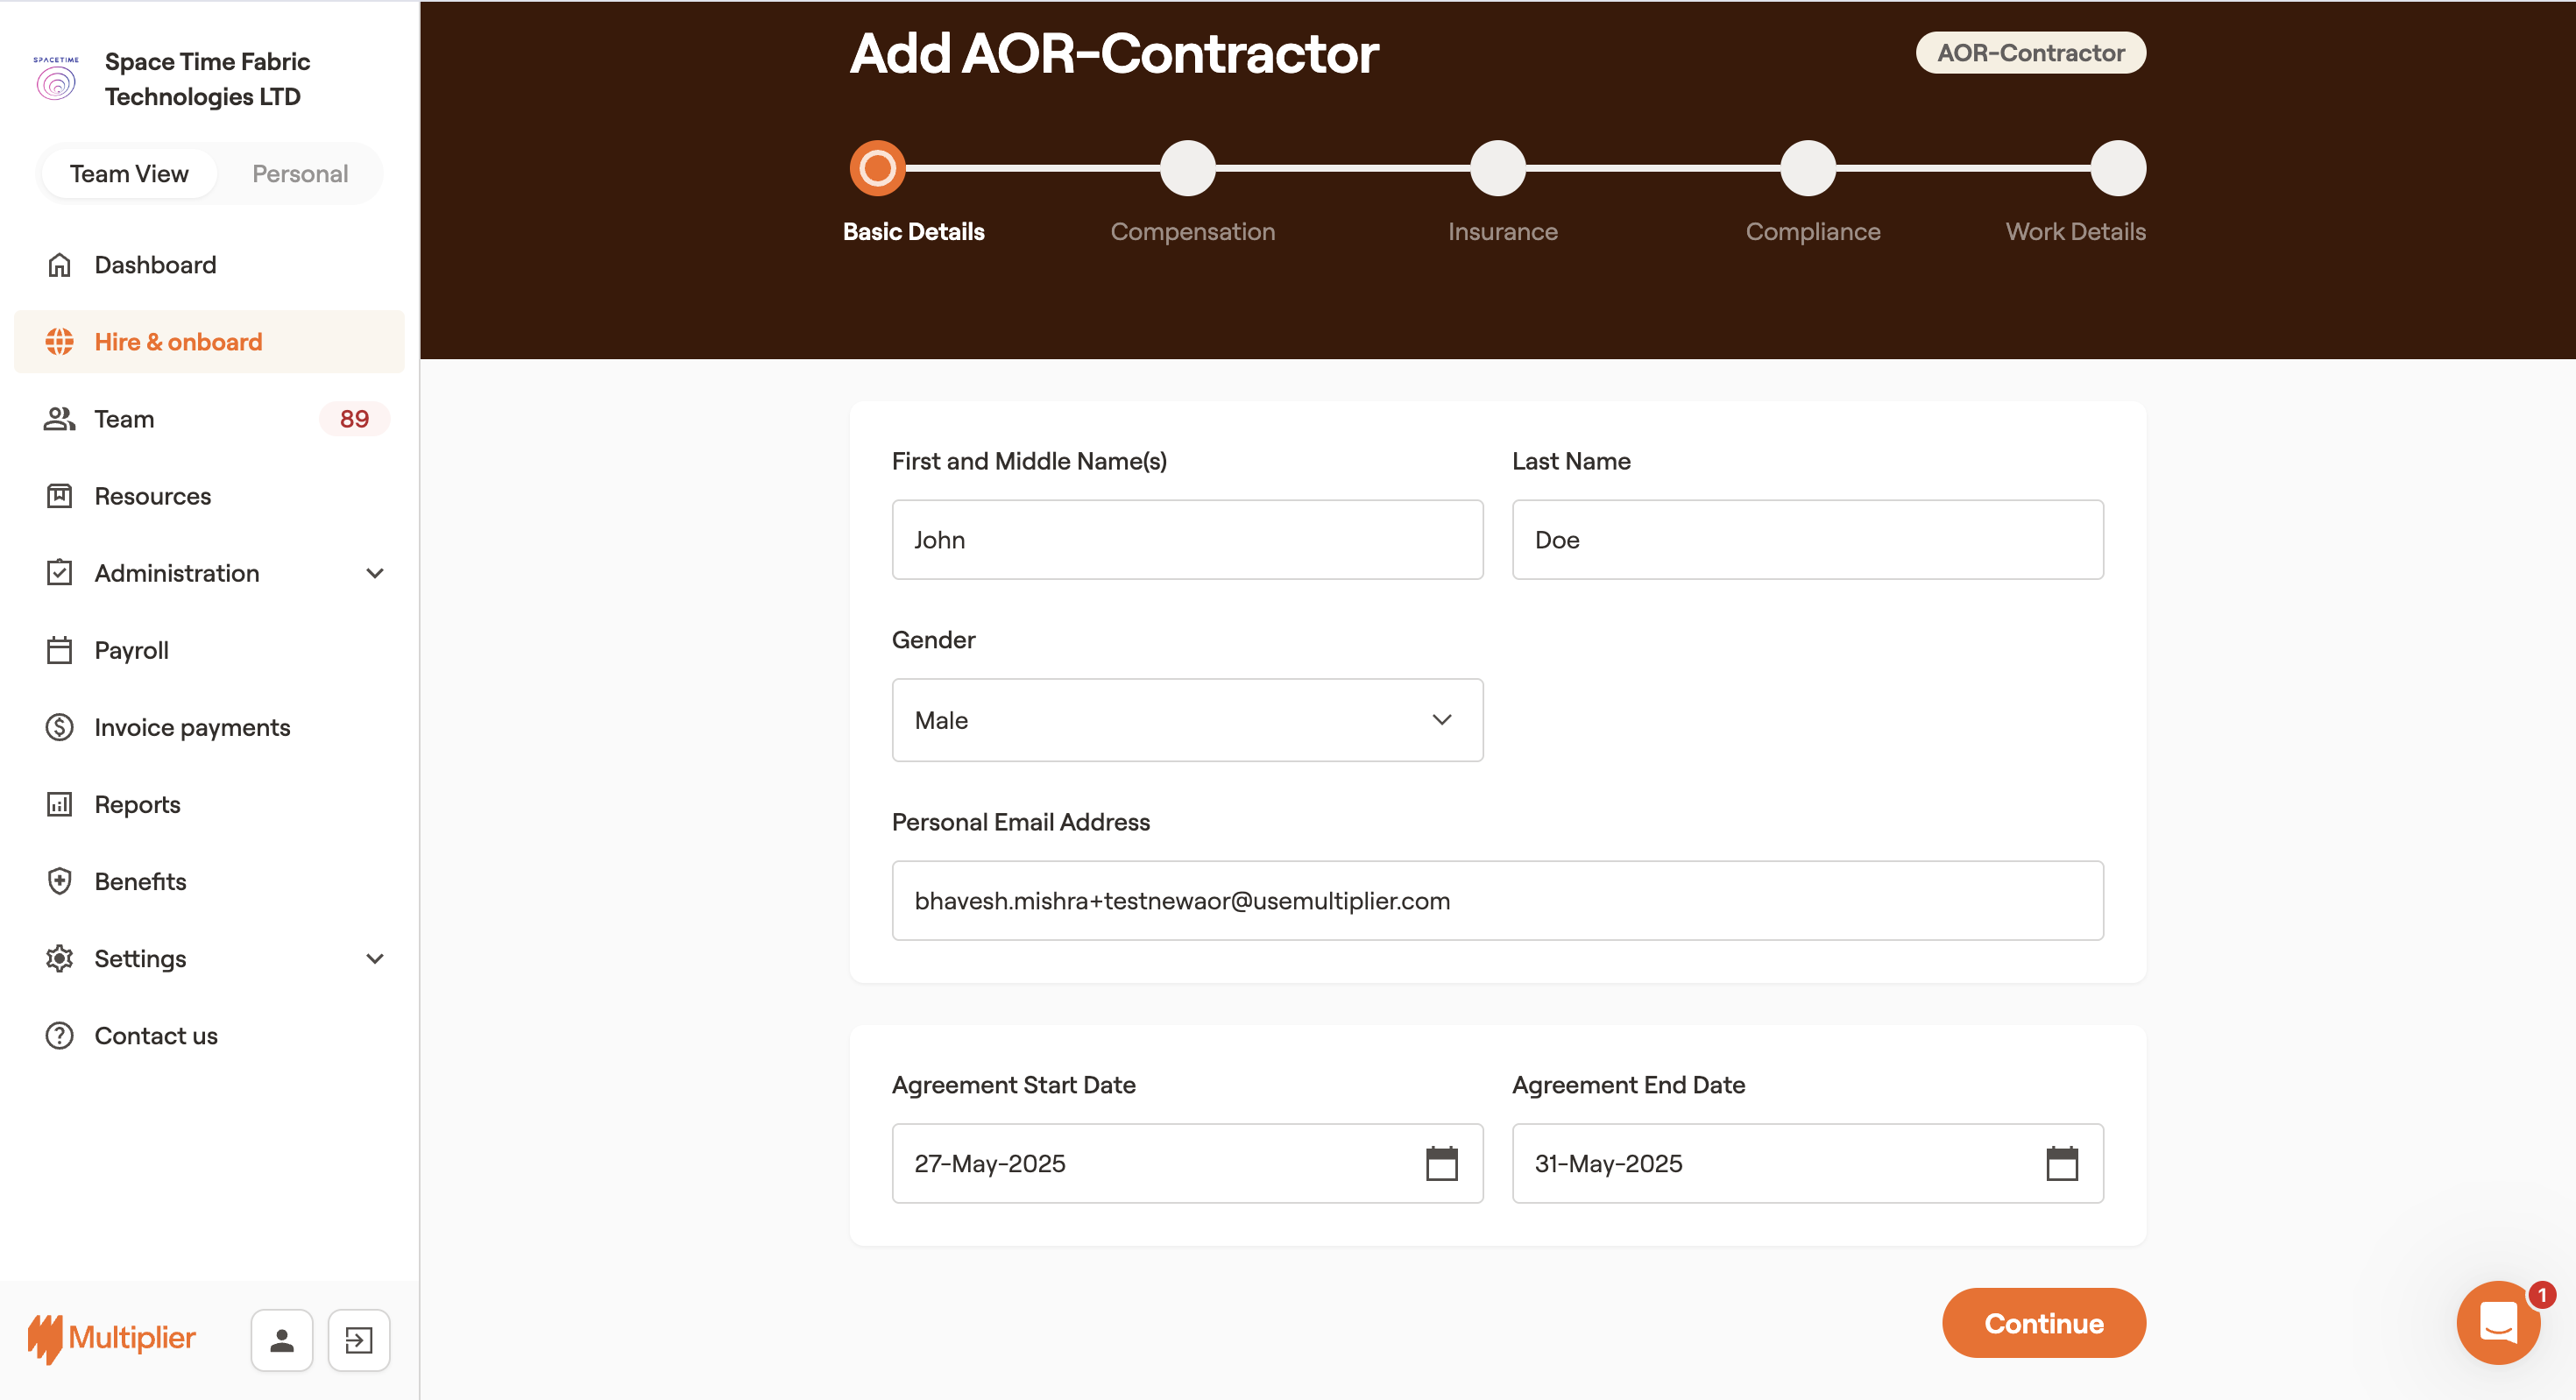
Task: Click the Dashboard home icon
Action: [x=59, y=265]
